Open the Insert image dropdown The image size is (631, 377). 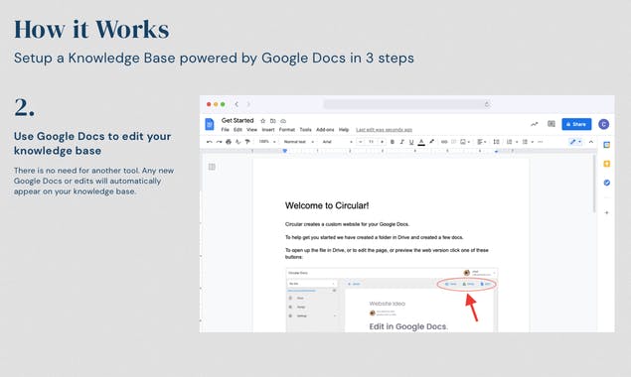click(465, 142)
